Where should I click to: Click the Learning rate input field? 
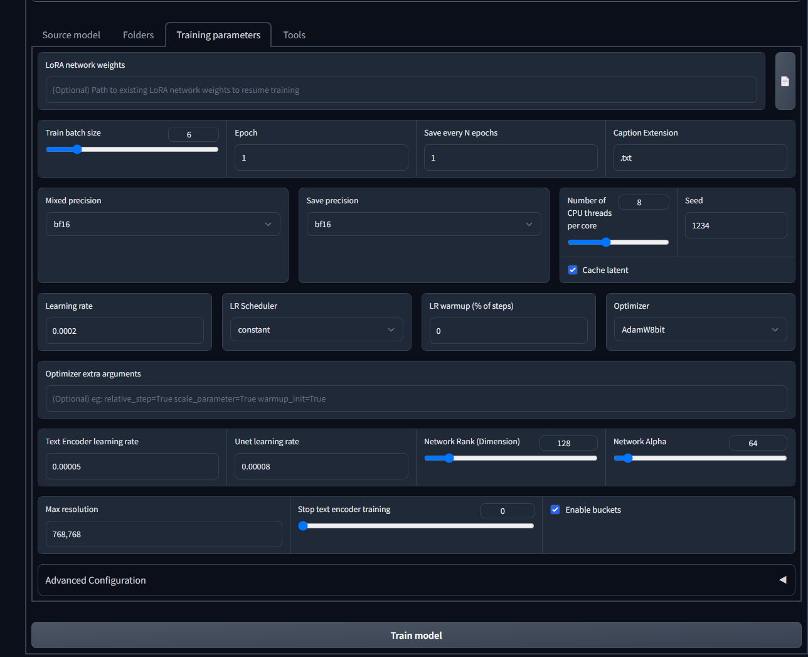click(124, 331)
